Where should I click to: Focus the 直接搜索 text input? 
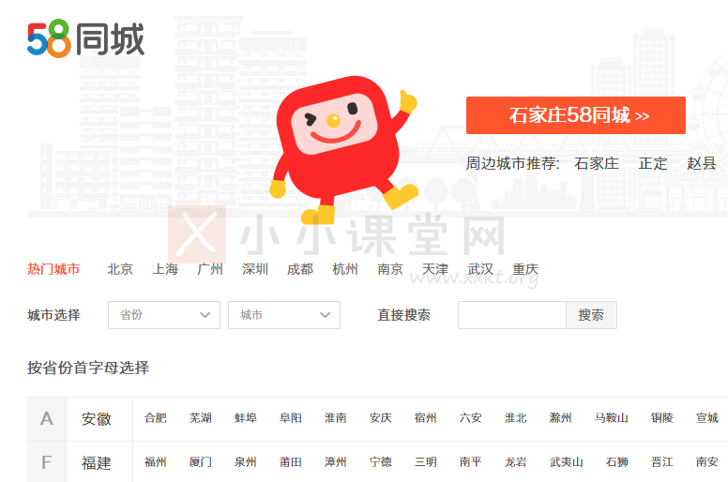[x=512, y=315]
